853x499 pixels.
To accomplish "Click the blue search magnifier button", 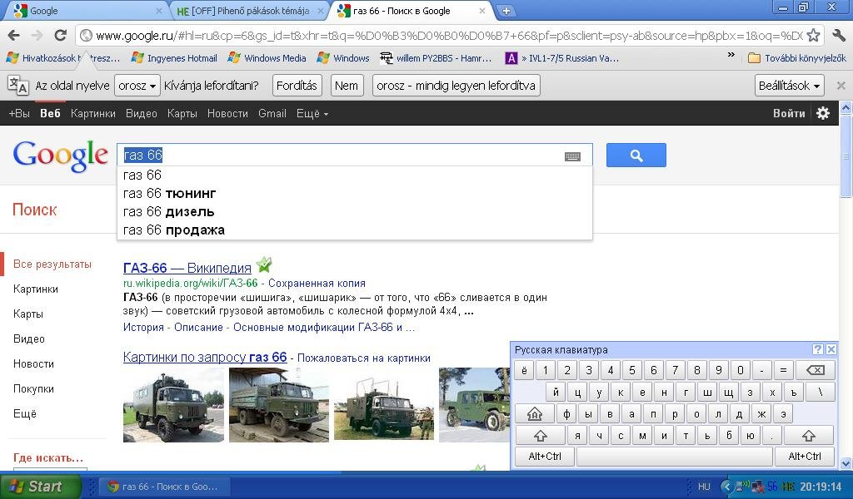I will tap(636, 156).
